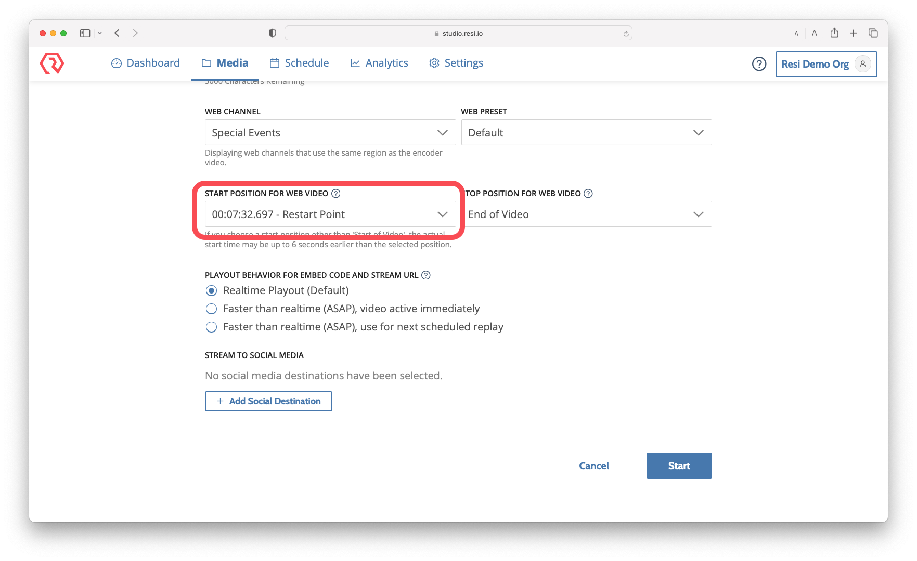
Task: Click the Resi logo in the top left
Action: 51,63
